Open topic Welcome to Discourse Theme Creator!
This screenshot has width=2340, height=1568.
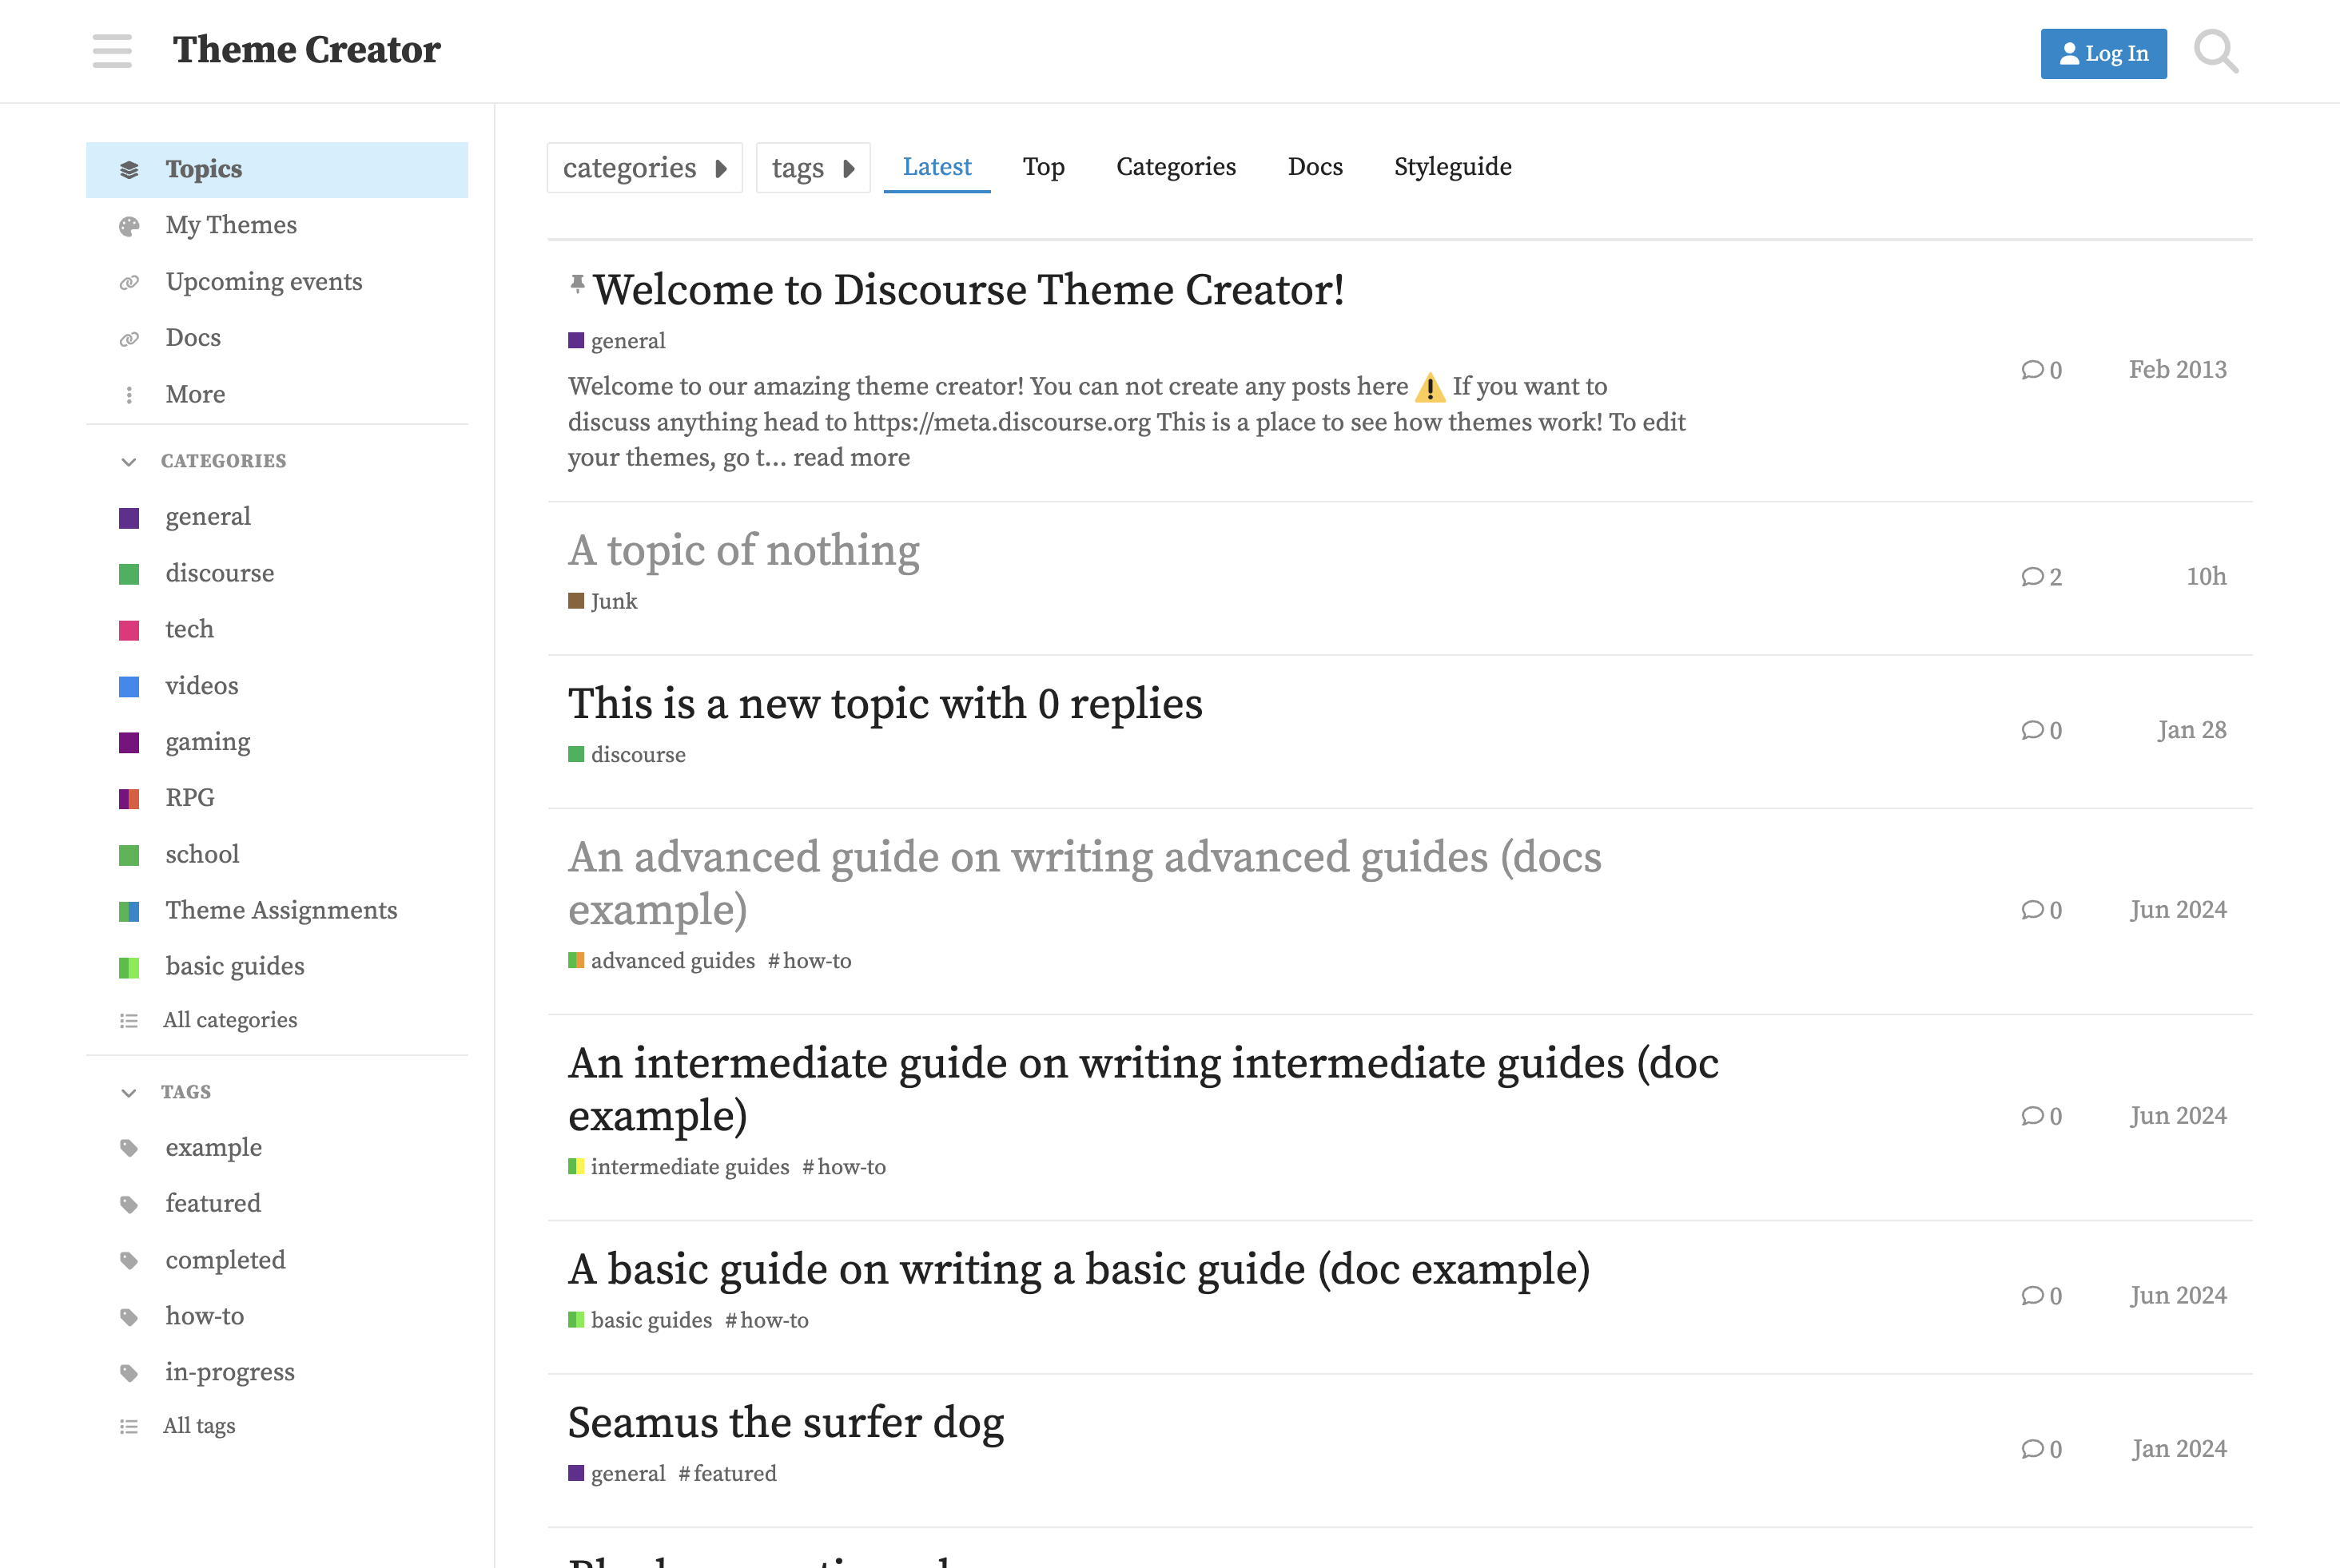[x=969, y=290]
